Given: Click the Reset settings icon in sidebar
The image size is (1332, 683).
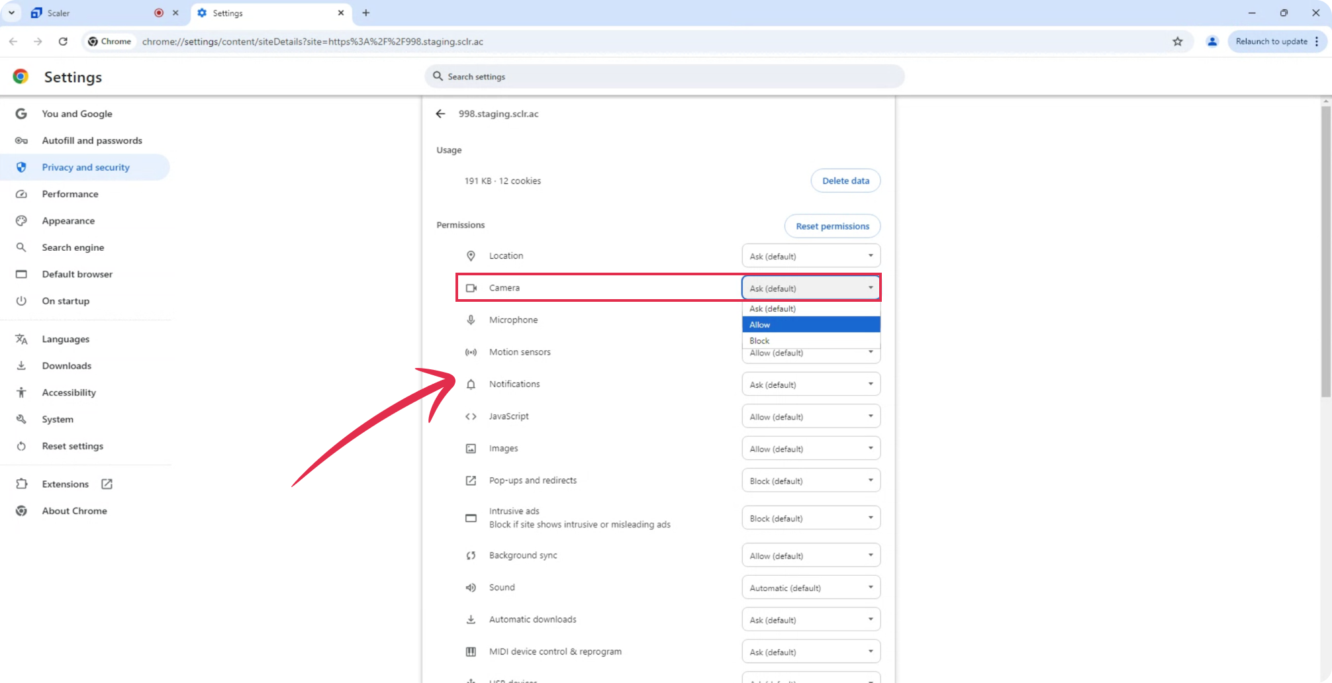Looking at the screenshot, I should pos(21,446).
